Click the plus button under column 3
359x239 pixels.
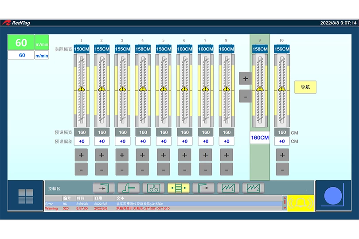122,155
